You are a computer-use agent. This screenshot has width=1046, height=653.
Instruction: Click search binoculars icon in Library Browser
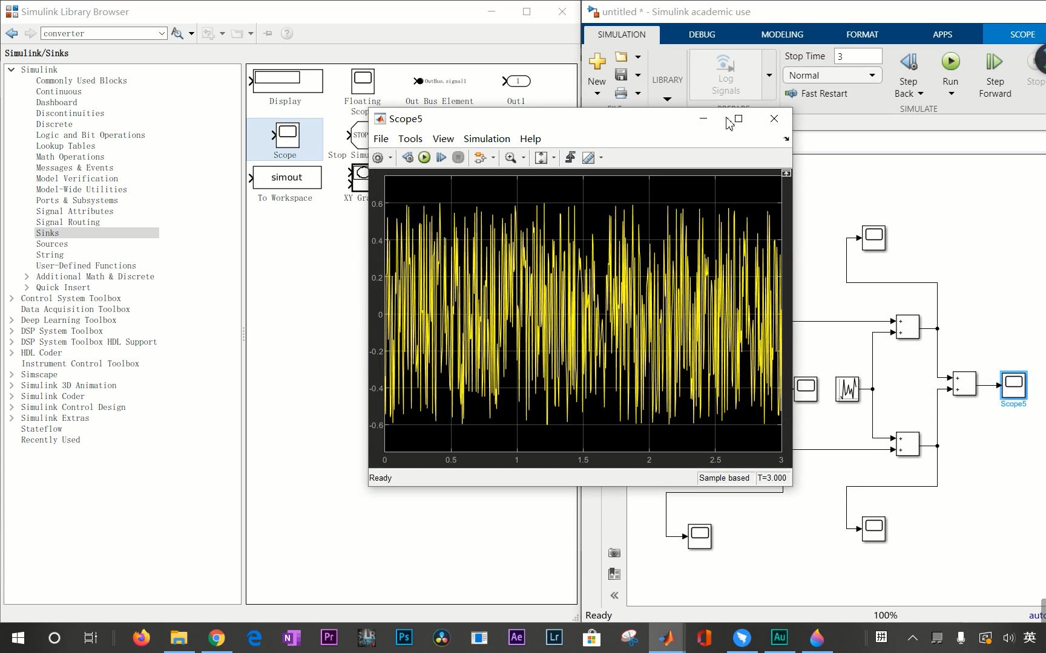(177, 33)
